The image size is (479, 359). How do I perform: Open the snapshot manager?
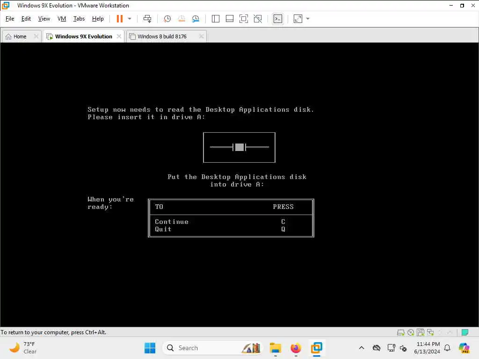click(196, 19)
